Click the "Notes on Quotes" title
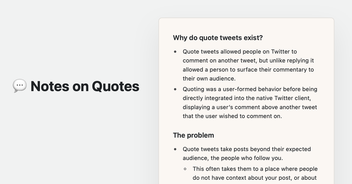 [85, 86]
